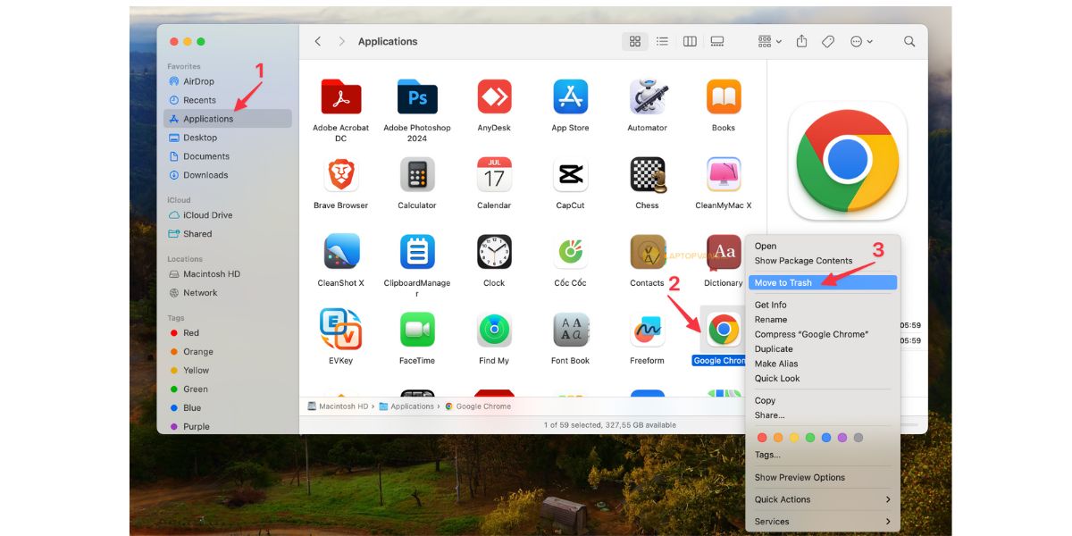Open Recents in the sidebar
This screenshot has width=1072, height=536.
(228, 100)
